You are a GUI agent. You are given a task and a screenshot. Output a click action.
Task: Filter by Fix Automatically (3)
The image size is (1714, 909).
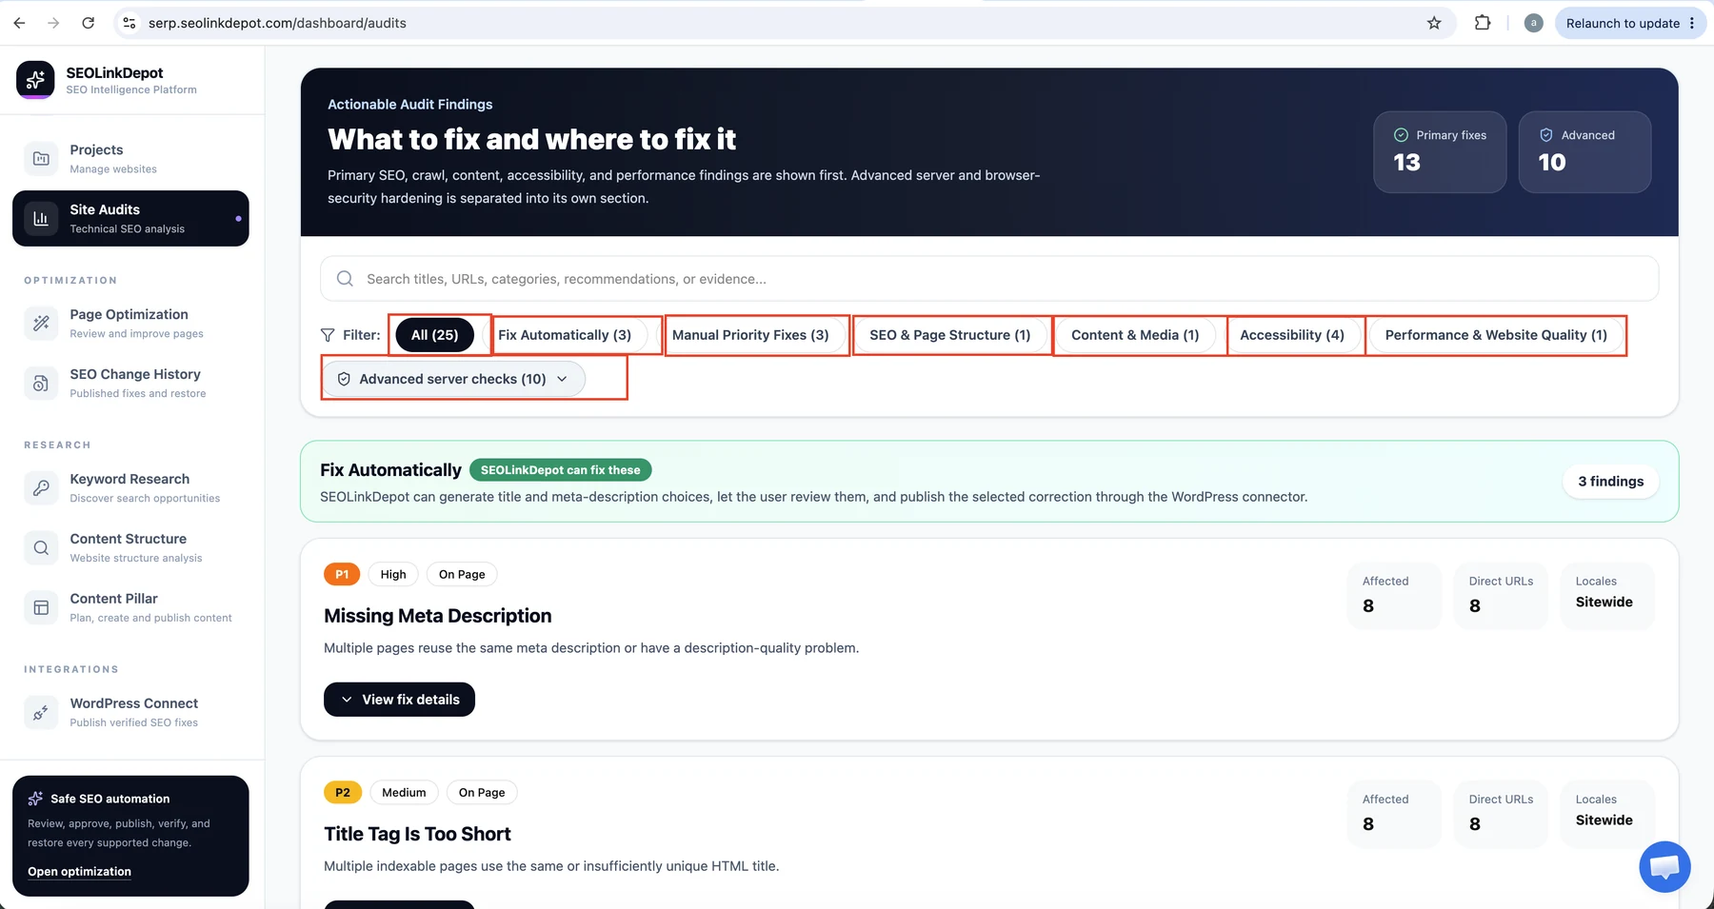coord(565,335)
